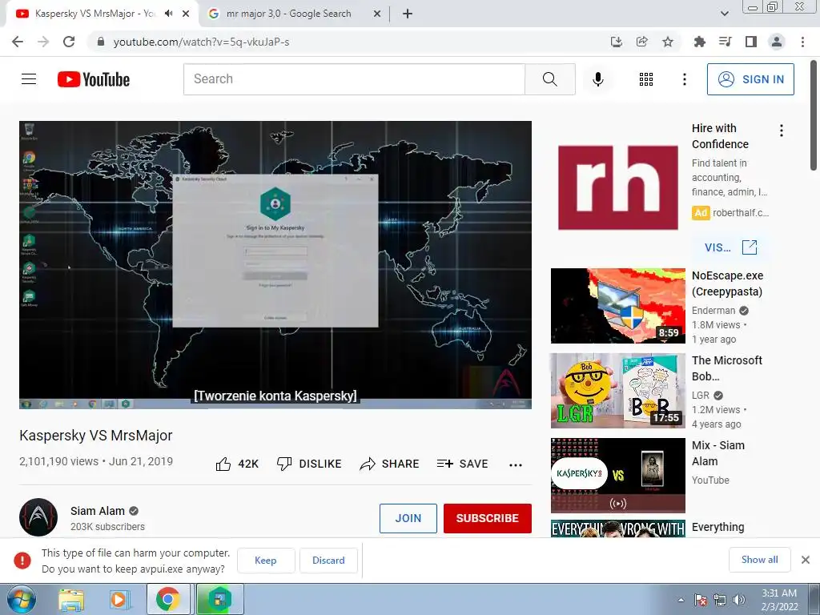Open the Chrome extensions puzzle icon

pos(699,42)
